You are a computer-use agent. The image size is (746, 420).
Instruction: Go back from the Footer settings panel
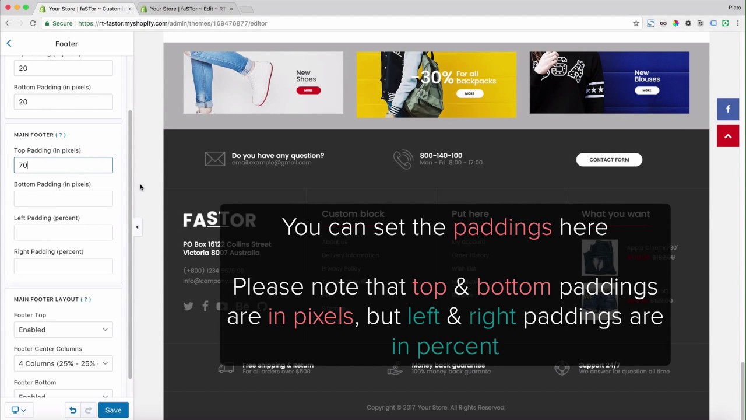coord(9,43)
